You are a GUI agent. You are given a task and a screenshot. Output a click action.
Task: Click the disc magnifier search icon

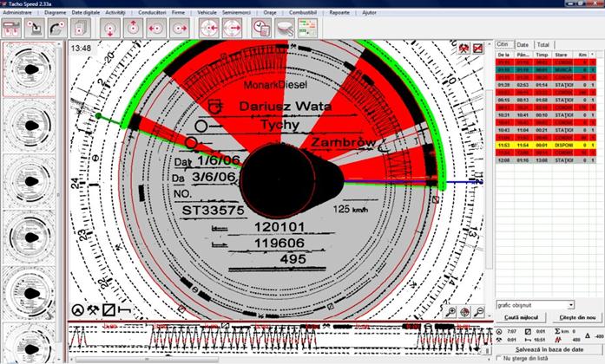285,28
